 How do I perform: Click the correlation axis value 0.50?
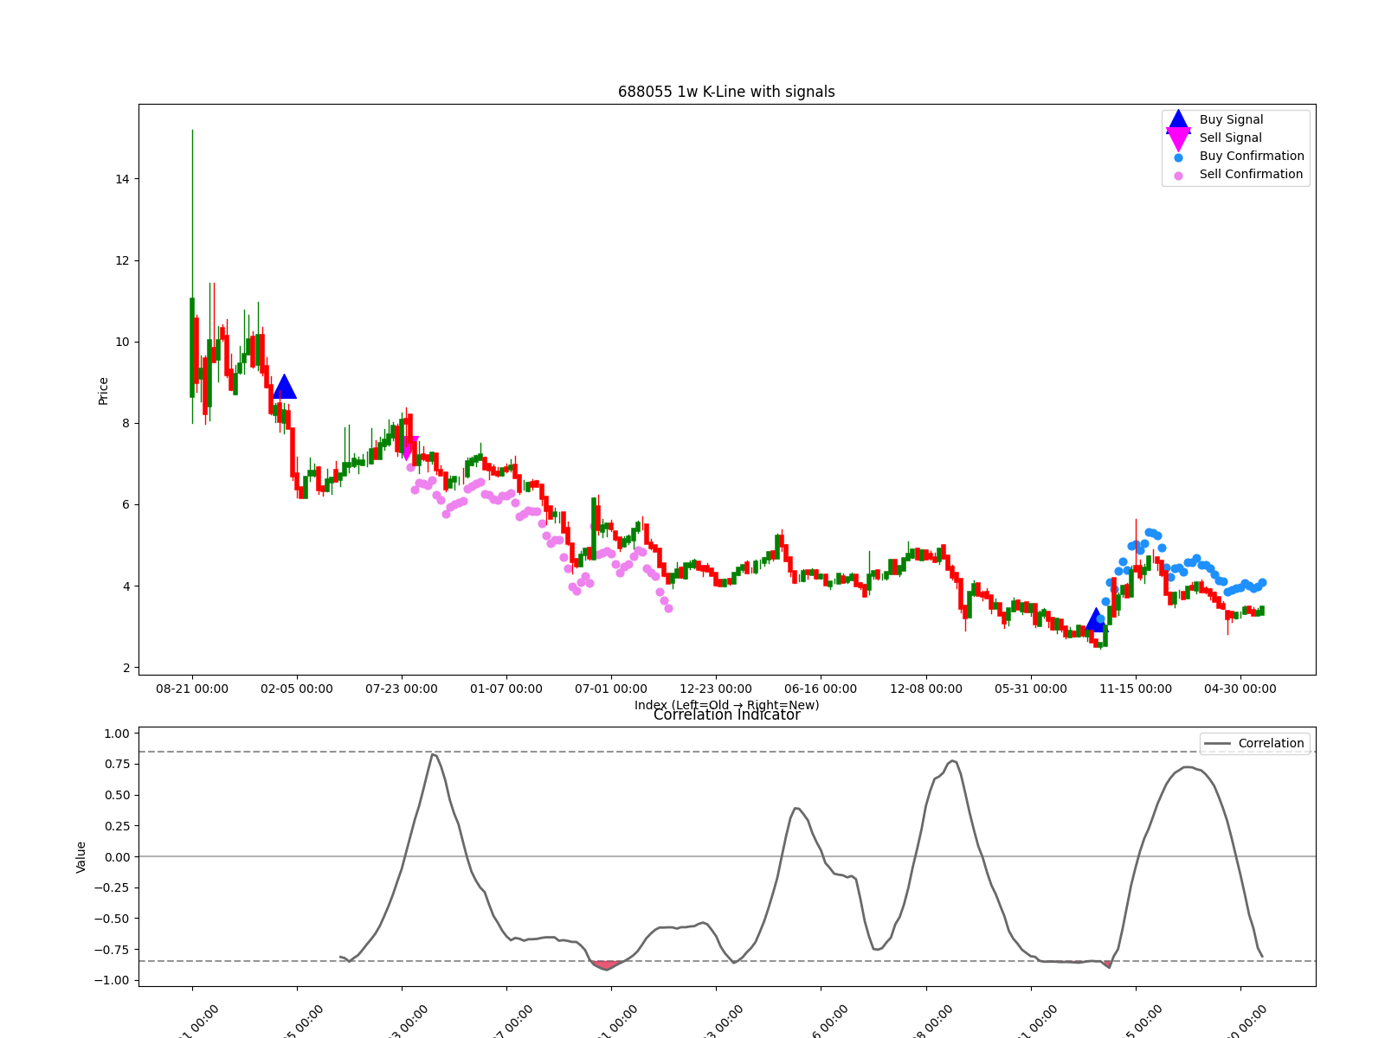pos(116,795)
